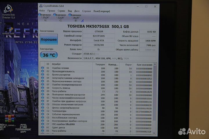209x139 pixels.
Task: Open the Язык(Language) menu
Action: [102, 11]
